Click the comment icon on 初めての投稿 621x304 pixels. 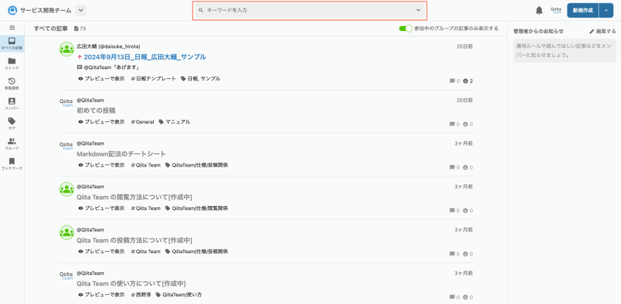click(x=452, y=124)
